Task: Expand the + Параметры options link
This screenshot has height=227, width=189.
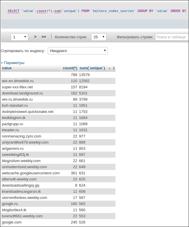Action: [13, 63]
